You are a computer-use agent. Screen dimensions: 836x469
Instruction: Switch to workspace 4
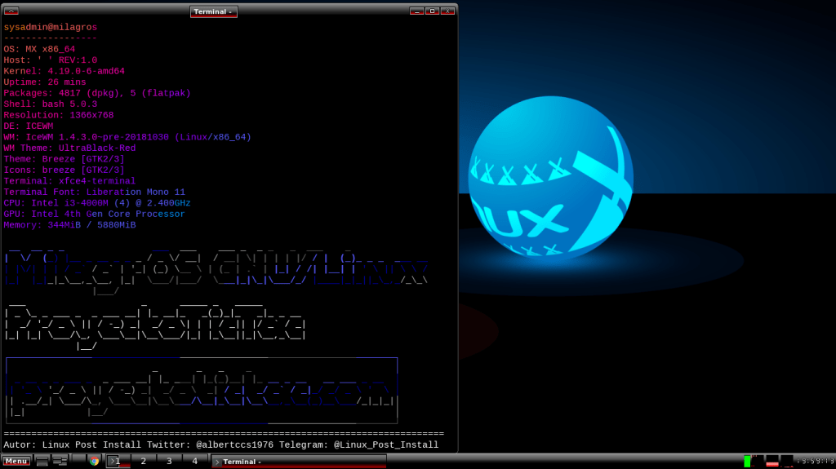(194, 461)
